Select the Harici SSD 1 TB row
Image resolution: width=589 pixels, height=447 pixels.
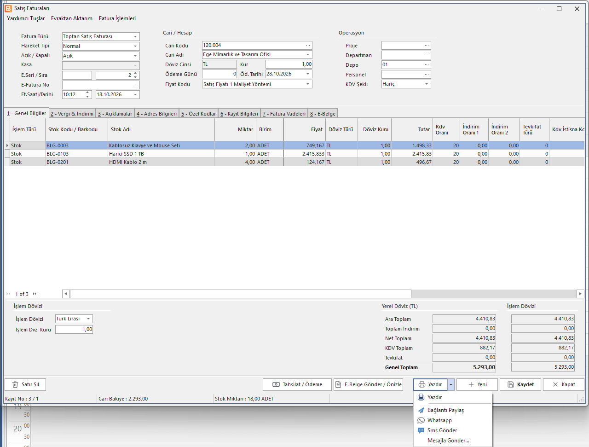(294, 154)
